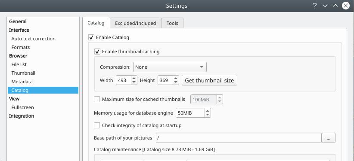Click the memory usage field showing 50MiB

pyautogui.click(x=190, y=113)
